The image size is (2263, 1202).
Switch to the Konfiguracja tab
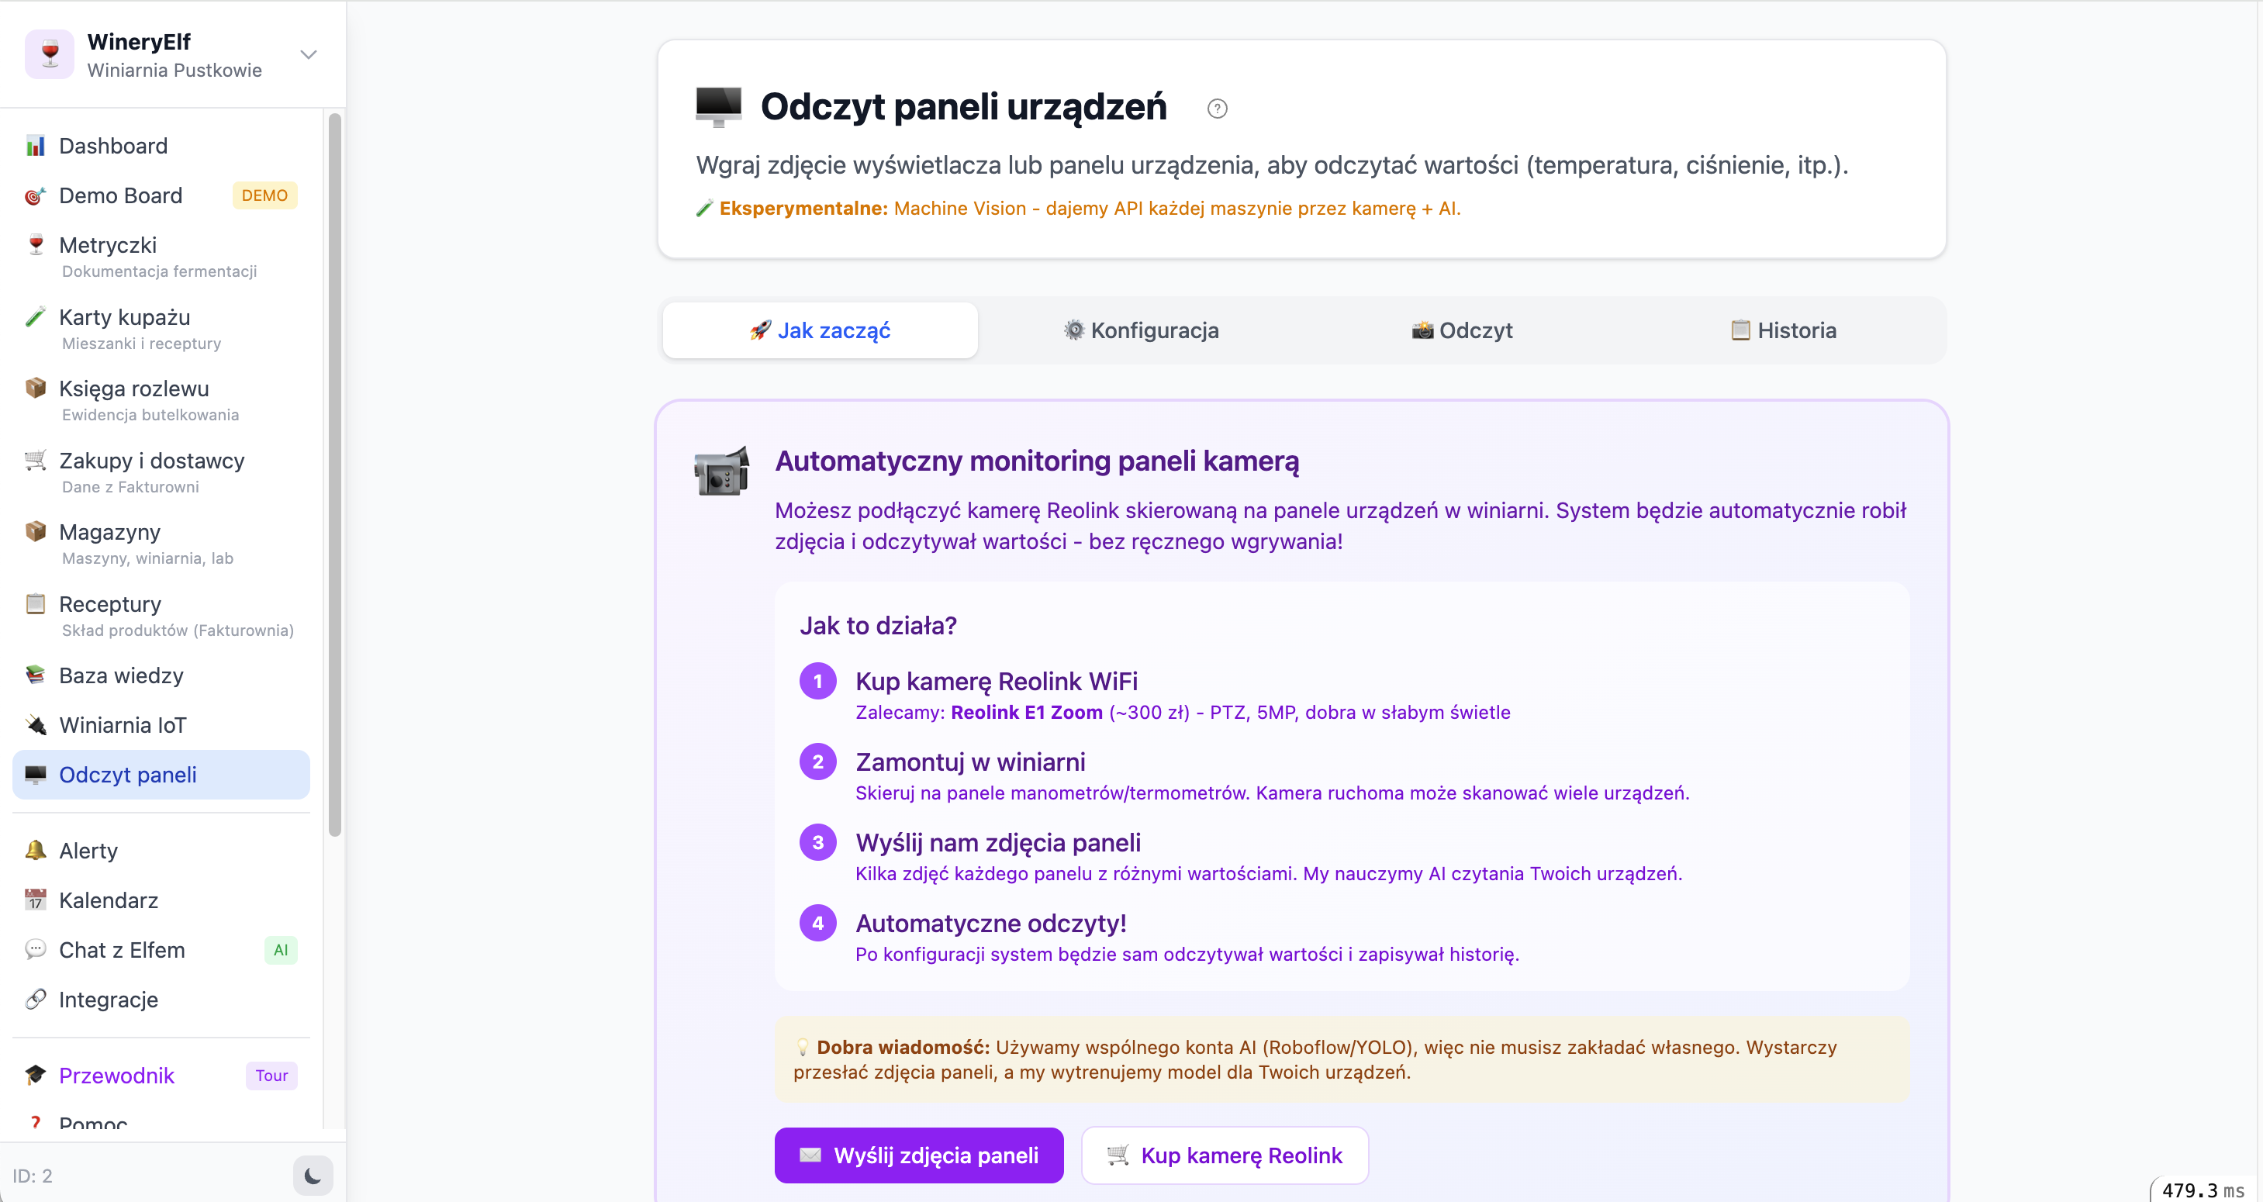1141,330
